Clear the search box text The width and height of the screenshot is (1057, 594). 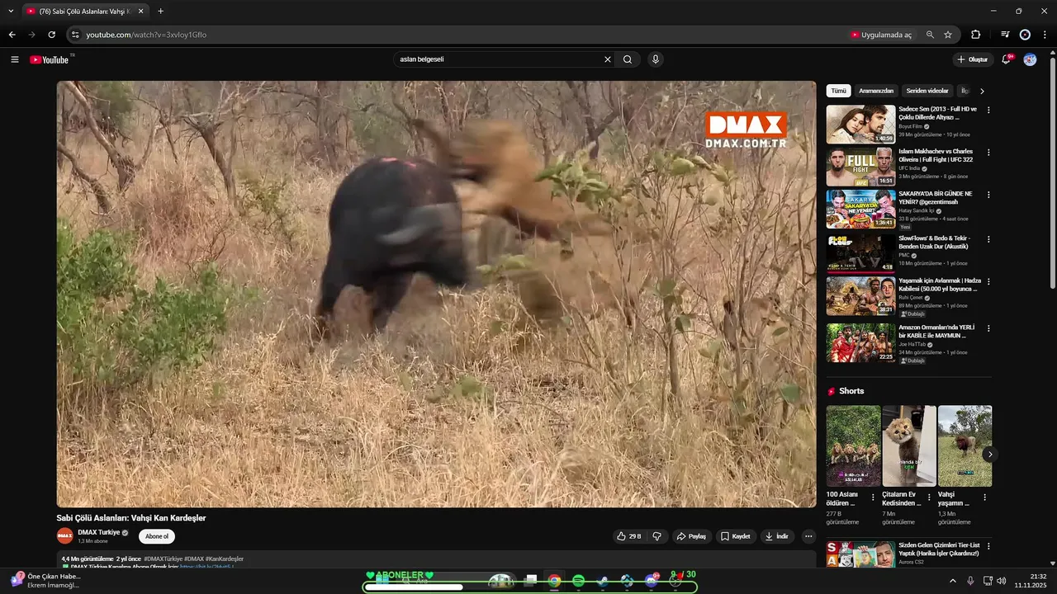pyautogui.click(x=608, y=59)
